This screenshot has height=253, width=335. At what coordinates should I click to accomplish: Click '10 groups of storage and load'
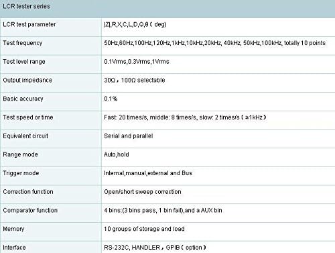point(144,229)
